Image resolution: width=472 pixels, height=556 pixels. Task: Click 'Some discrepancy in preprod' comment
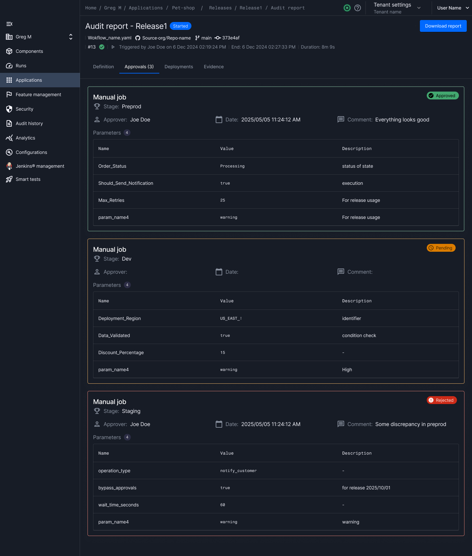411,424
